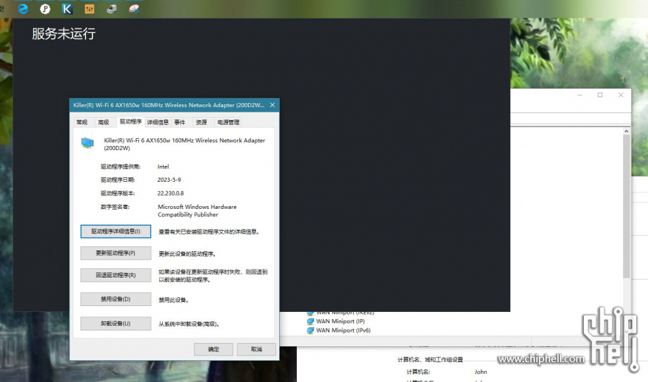Click the WAN Miniport (IPv6) adapter icon
The height and width of the screenshot is (382, 648).
tap(310, 330)
